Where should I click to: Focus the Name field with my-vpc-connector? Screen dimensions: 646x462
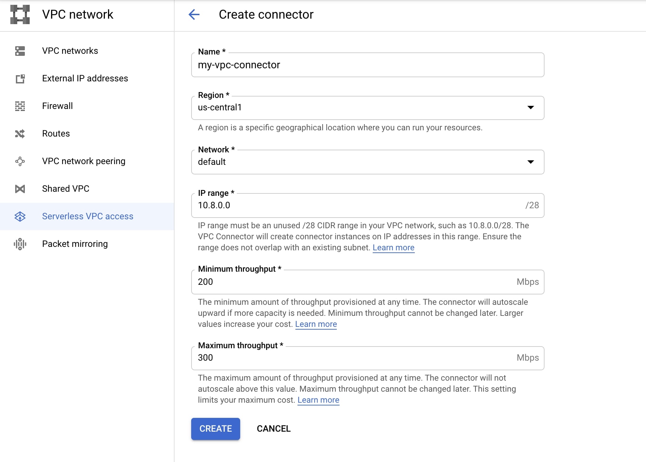(368, 65)
